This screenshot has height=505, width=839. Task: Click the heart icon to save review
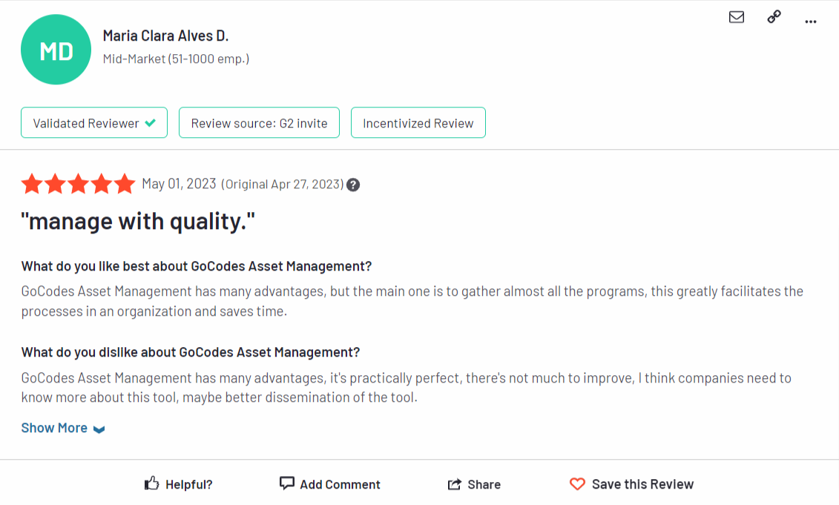pyautogui.click(x=577, y=484)
